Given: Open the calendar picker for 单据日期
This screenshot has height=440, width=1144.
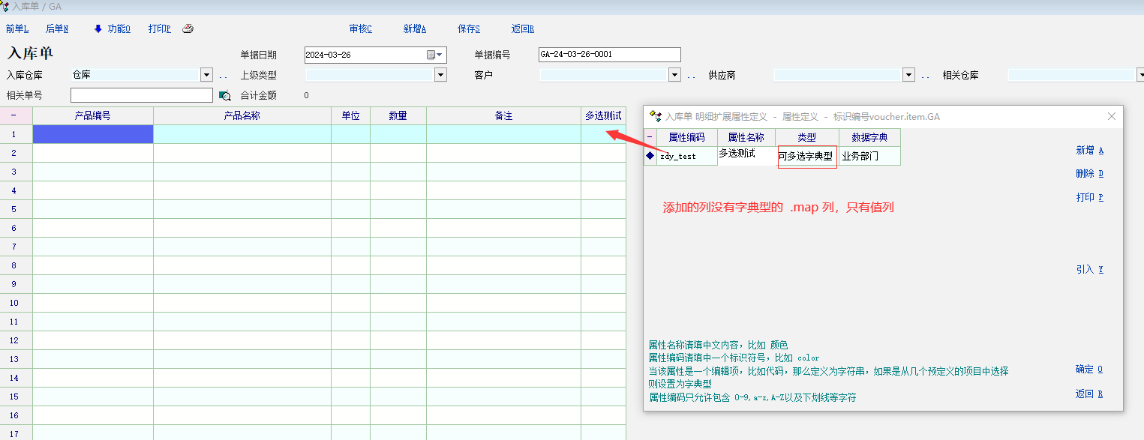Looking at the screenshot, I should coord(431,55).
